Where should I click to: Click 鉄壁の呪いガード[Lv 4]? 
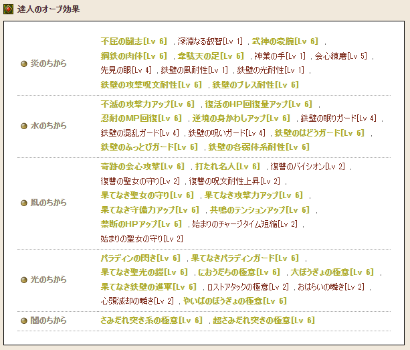(227, 133)
